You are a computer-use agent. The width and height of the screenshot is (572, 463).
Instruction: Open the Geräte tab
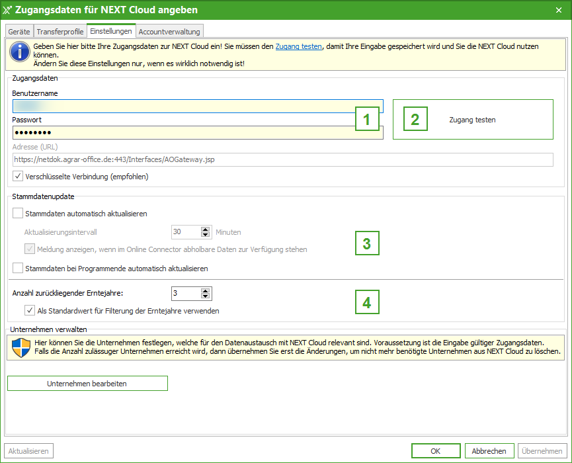[19, 32]
